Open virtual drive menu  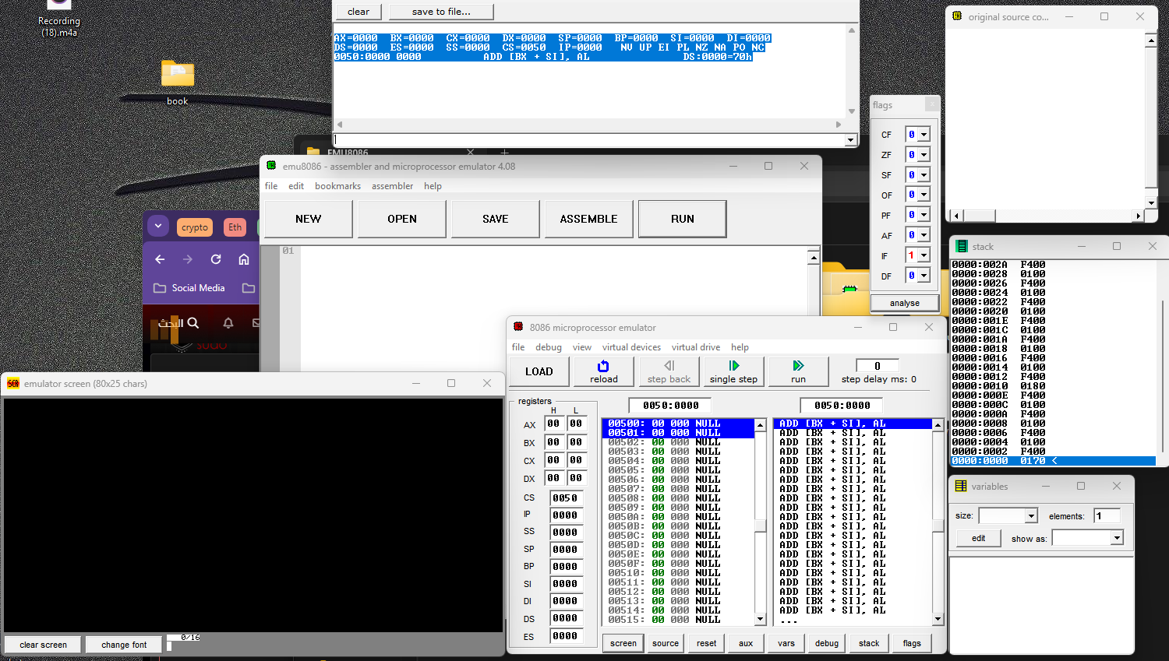pos(696,347)
